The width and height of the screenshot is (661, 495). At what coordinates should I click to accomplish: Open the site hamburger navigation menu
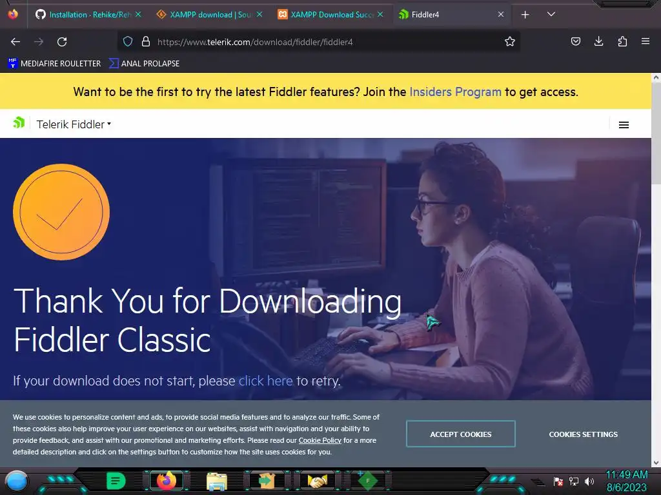coord(624,124)
